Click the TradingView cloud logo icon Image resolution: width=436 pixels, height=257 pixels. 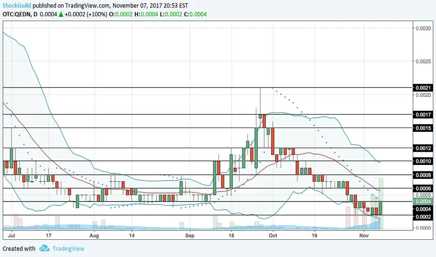pos(44,248)
